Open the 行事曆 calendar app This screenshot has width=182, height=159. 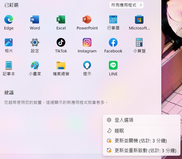113,19
